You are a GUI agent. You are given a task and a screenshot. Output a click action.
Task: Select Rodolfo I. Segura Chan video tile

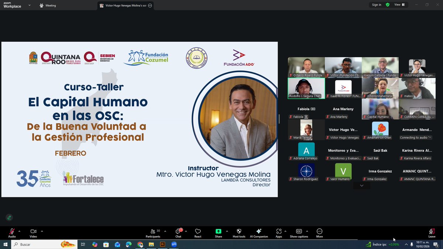(306, 89)
